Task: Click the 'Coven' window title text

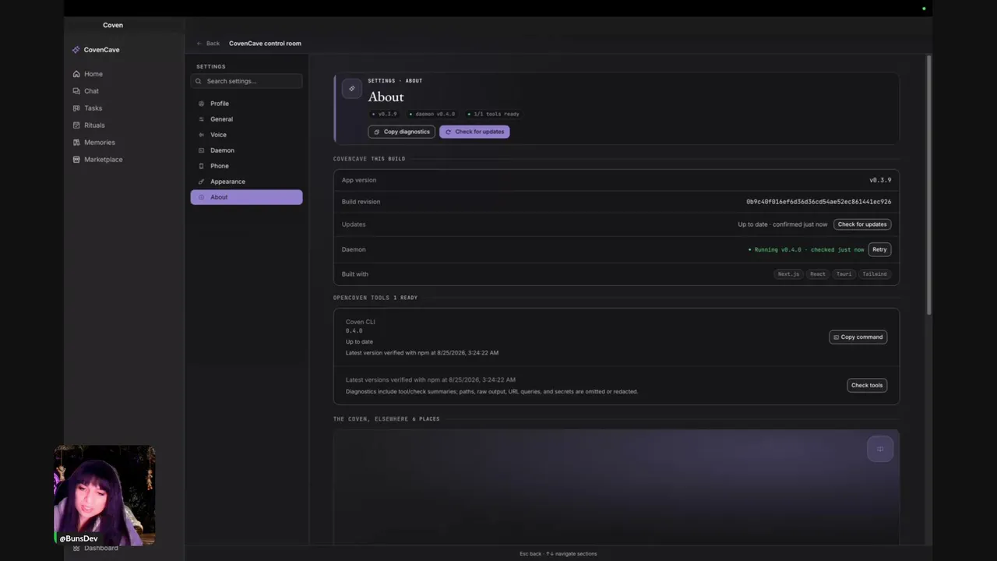Action: [x=113, y=25]
